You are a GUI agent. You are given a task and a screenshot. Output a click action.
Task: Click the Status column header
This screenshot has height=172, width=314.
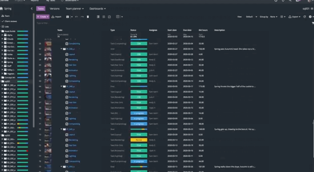(x=133, y=30)
